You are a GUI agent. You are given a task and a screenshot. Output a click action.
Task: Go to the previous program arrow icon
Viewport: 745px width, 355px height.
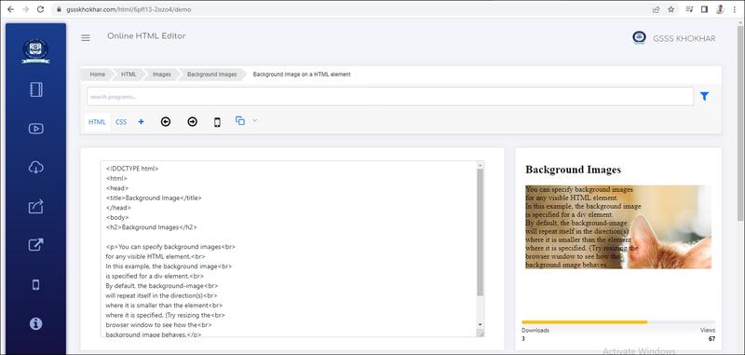tap(166, 122)
